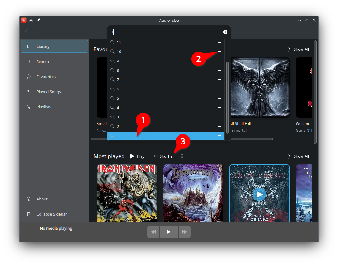Open options menu for All Shall Fall
Viewport: 338px width, 265px height.
[286, 127]
